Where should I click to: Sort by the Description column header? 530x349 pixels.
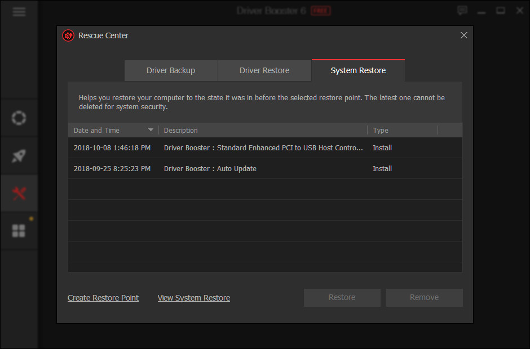[180, 130]
